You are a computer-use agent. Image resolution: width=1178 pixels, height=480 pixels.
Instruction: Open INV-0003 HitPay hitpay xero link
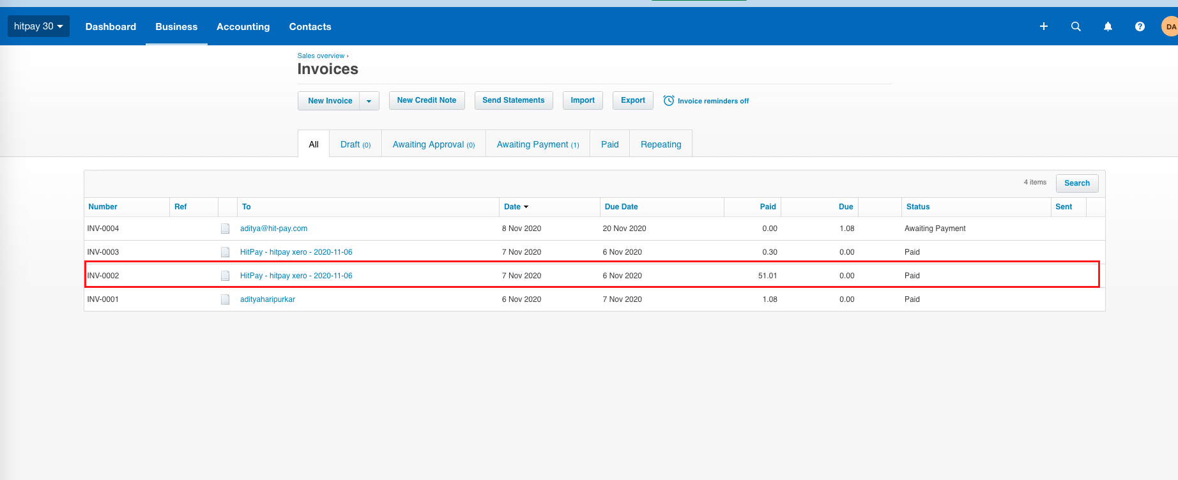point(296,252)
